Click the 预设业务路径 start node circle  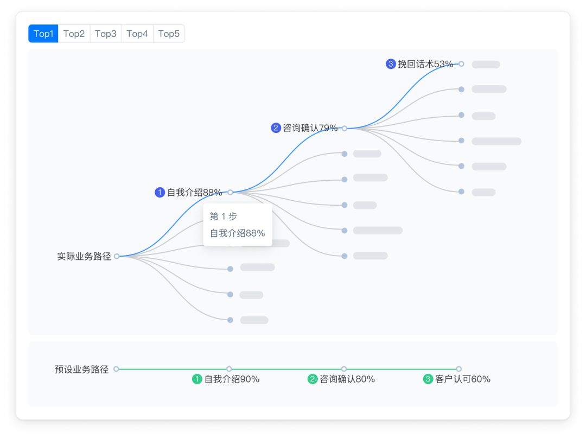[116, 369]
